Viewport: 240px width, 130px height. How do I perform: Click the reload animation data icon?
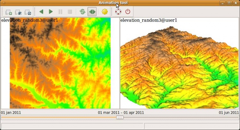28,12
